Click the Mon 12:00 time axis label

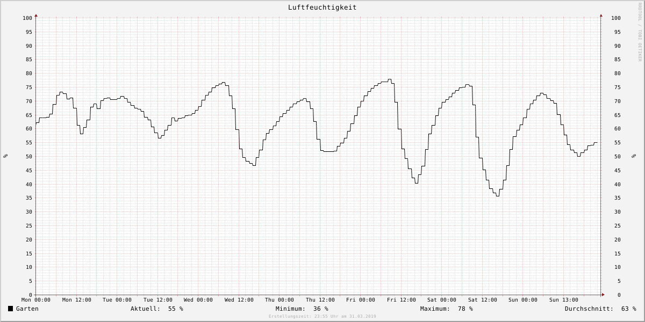coord(77,300)
